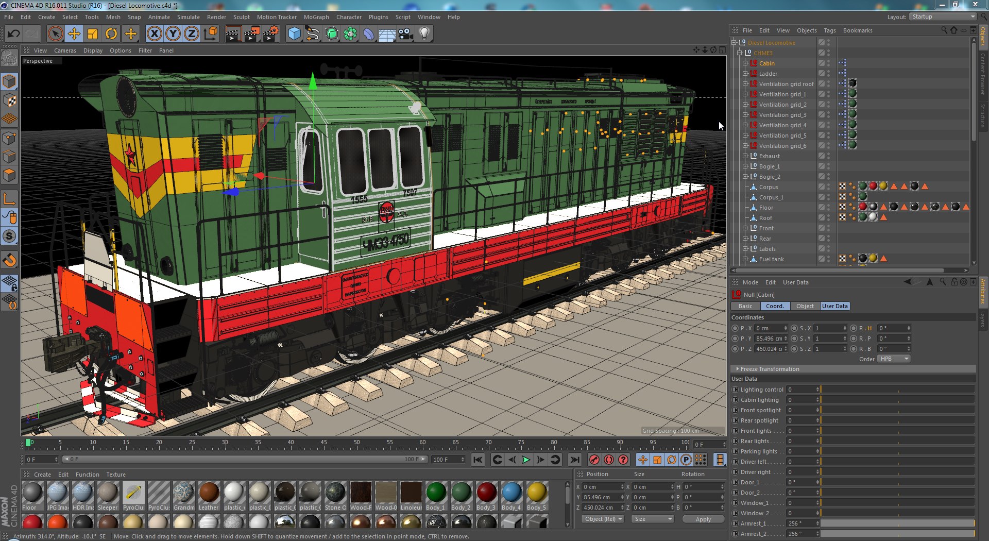Toggle Lighting control keyframe dot
The height and width of the screenshot is (541, 989).
point(735,390)
